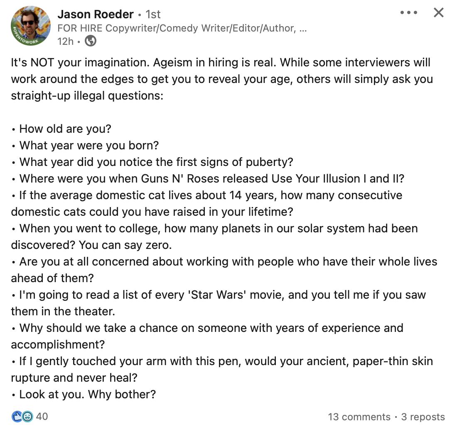Open Jason Roeder's profile photo
457x429 pixels.
tap(31, 25)
